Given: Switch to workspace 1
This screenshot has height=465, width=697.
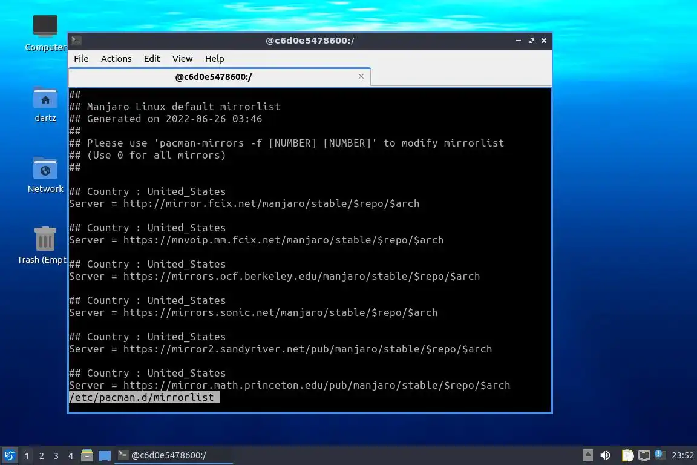Looking at the screenshot, I should 27,456.
